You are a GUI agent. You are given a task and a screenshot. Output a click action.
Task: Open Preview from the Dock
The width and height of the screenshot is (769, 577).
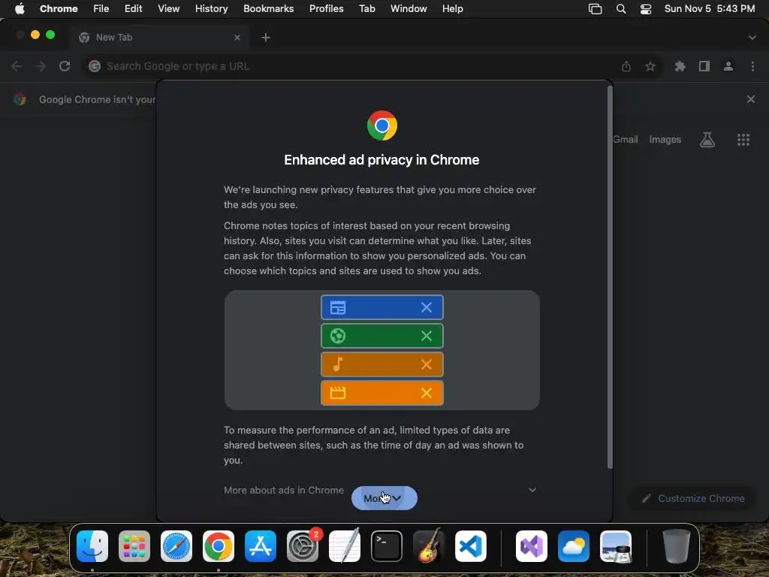pos(616,546)
